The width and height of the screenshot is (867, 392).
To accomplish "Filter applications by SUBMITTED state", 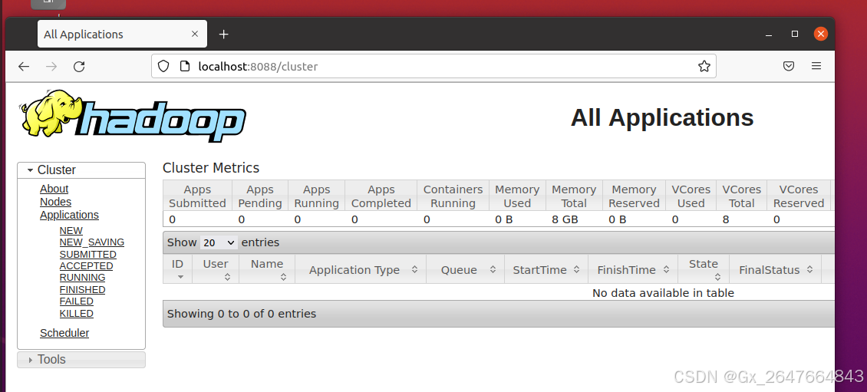I will [88, 255].
